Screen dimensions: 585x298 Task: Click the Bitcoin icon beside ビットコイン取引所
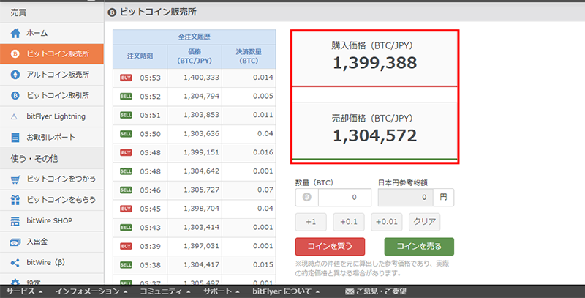(x=15, y=96)
